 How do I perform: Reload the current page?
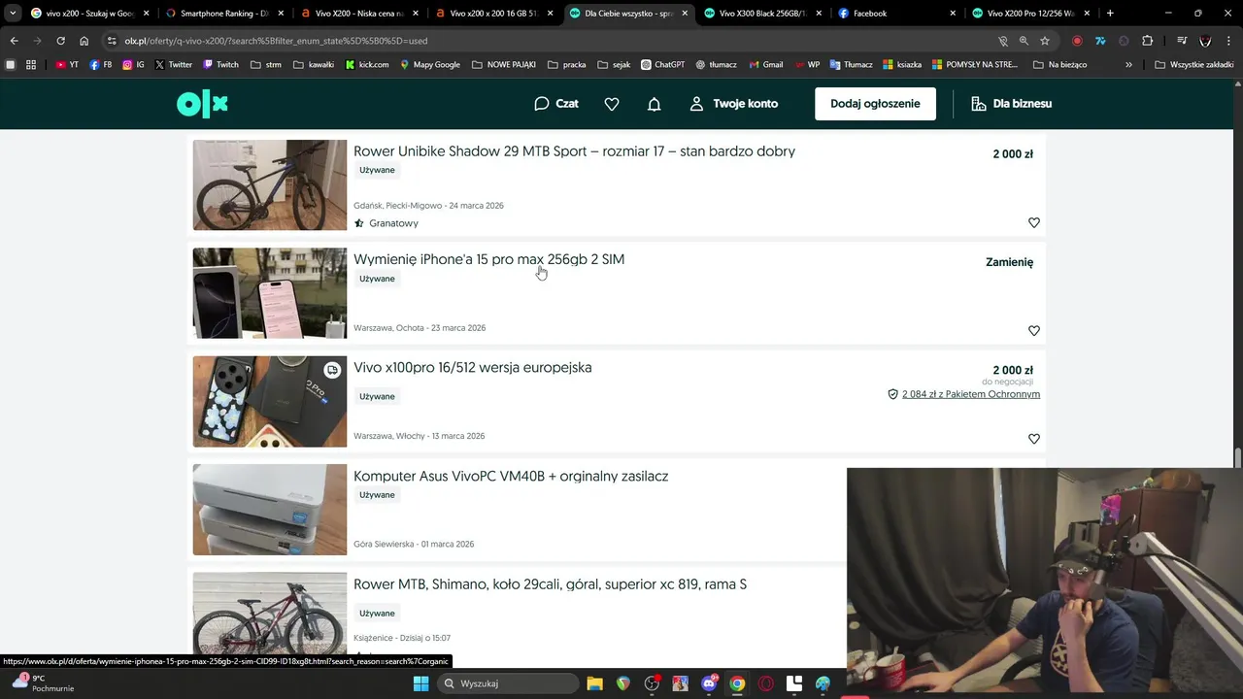point(60,41)
